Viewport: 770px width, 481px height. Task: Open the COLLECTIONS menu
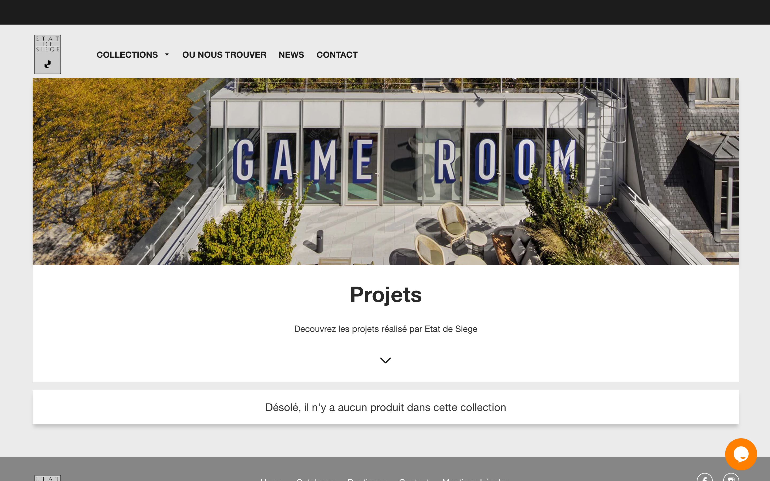pyautogui.click(x=127, y=55)
